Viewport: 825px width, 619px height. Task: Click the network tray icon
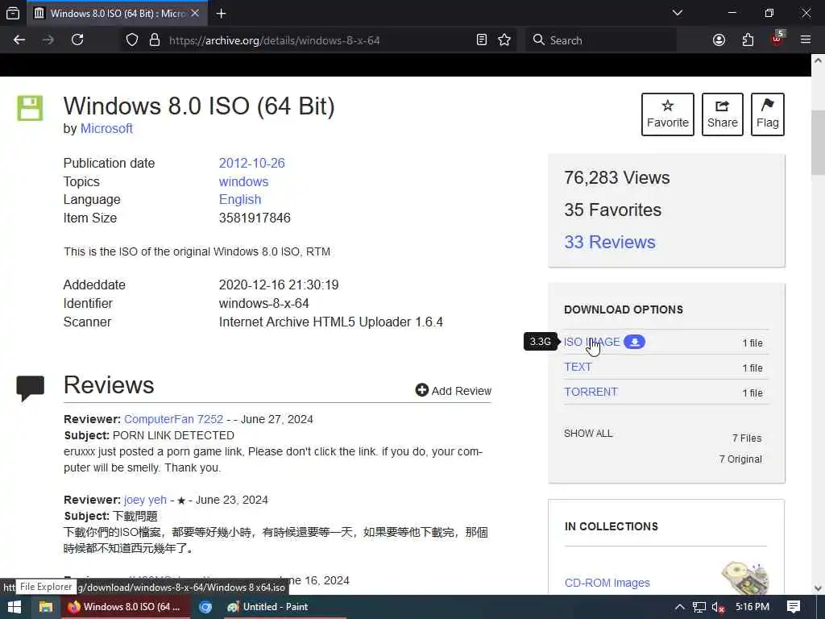click(699, 607)
